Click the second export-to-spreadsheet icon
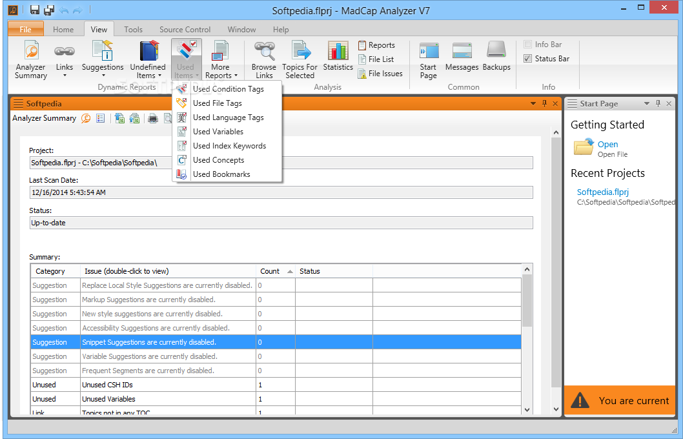 point(134,118)
